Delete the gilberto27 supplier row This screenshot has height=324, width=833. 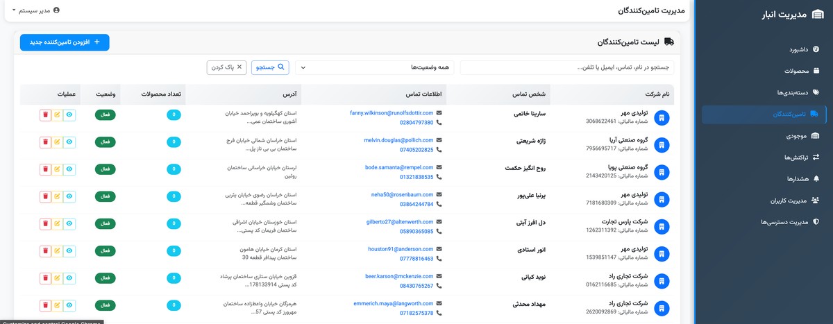tap(45, 223)
